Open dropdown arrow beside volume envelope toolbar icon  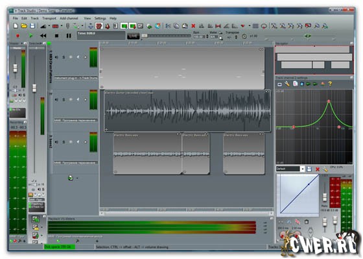pyautogui.click(x=49, y=26)
